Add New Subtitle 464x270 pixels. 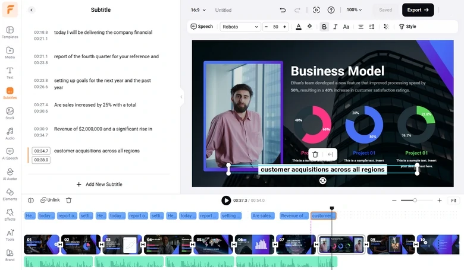[99, 185]
